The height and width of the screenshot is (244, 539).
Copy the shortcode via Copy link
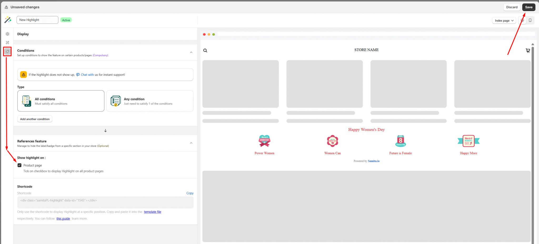190,193
